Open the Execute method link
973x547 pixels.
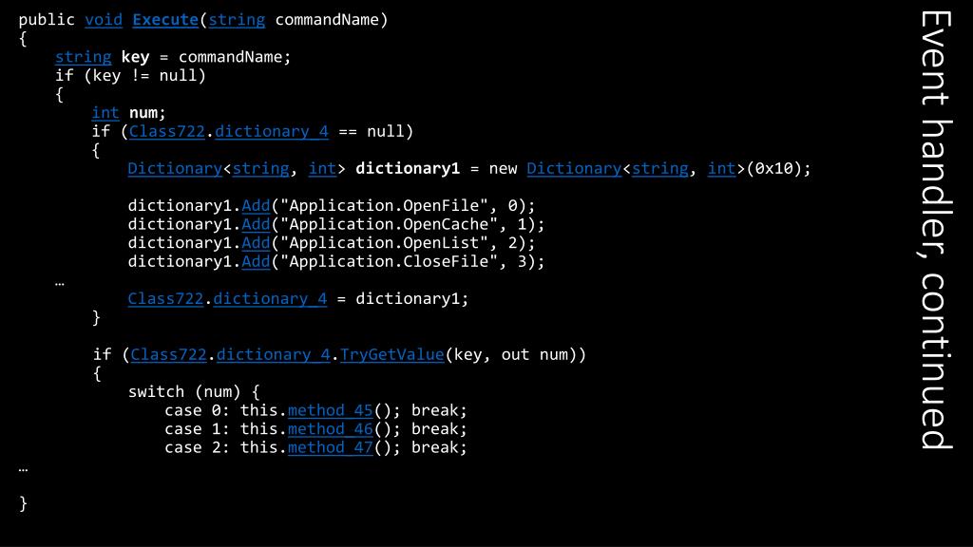tap(165, 20)
